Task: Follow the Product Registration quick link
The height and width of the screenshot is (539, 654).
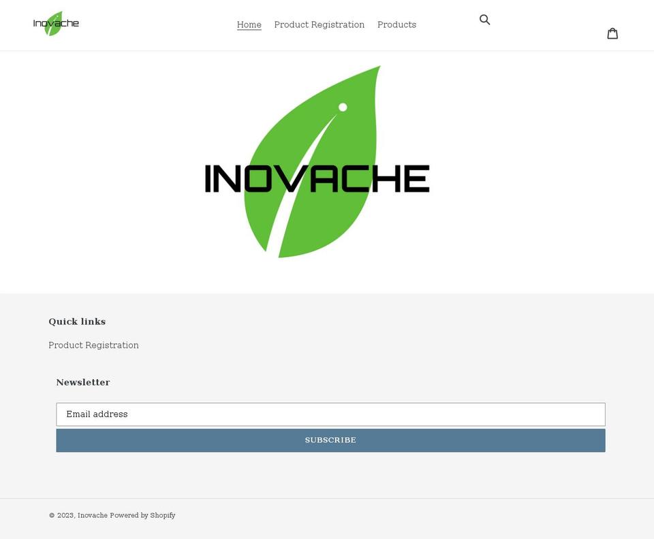Action: tap(93, 345)
